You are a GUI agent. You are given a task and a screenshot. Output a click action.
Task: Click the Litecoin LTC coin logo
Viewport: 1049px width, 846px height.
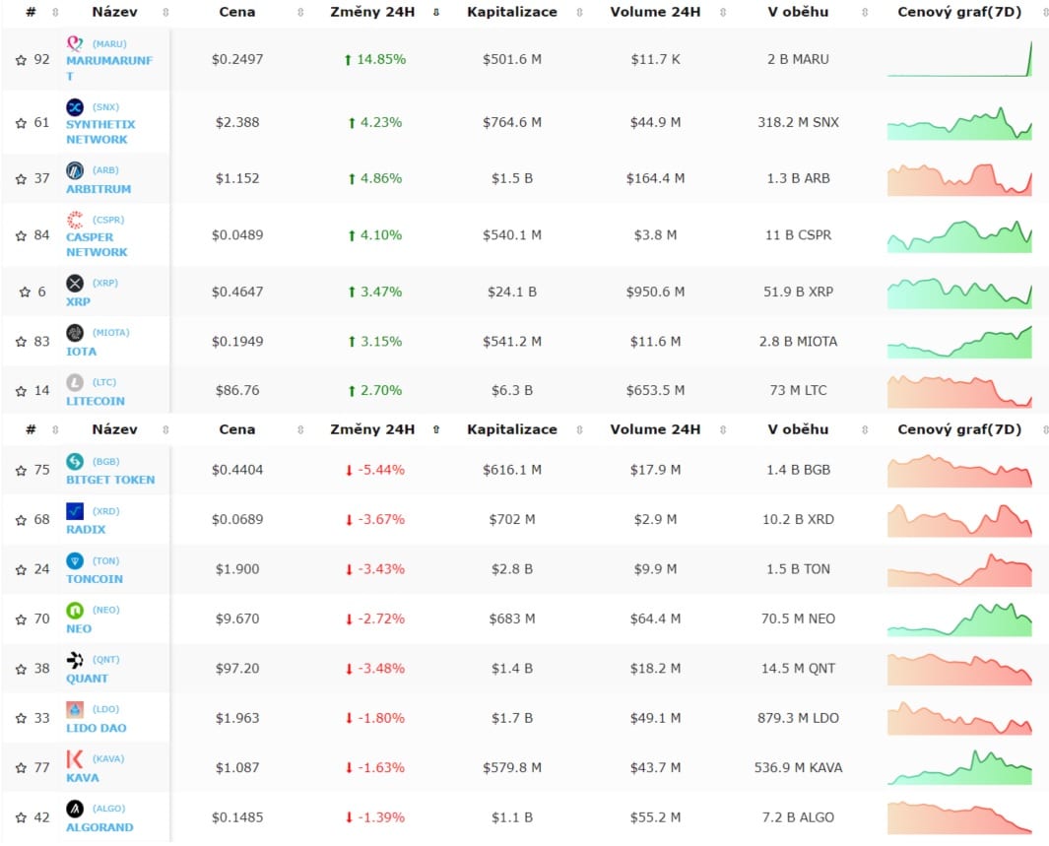point(75,382)
